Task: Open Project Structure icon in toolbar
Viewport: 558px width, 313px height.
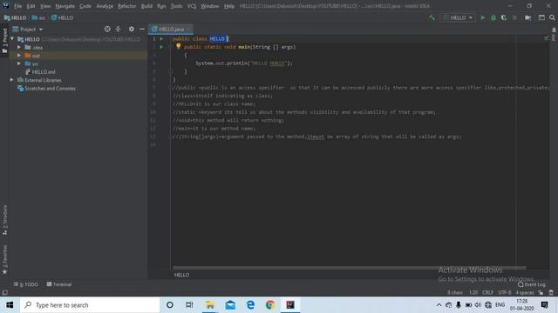Action: pyautogui.click(x=528, y=17)
